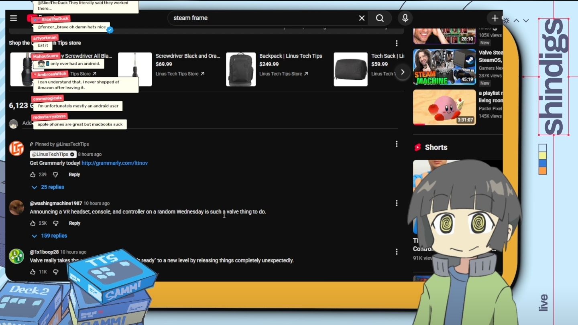Click the 'Eat it' chat message
Viewport: 578px width, 325px height.
click(43, 45)
